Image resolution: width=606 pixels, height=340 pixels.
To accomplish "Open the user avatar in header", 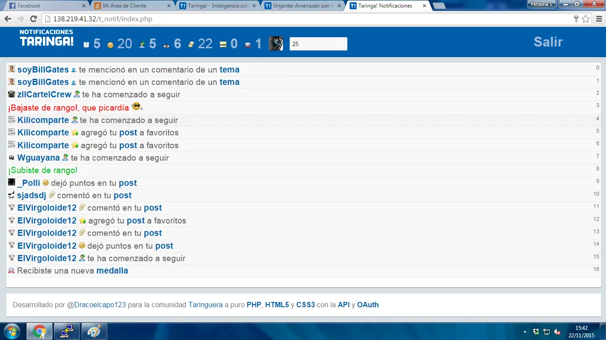I will click(276, 43).
